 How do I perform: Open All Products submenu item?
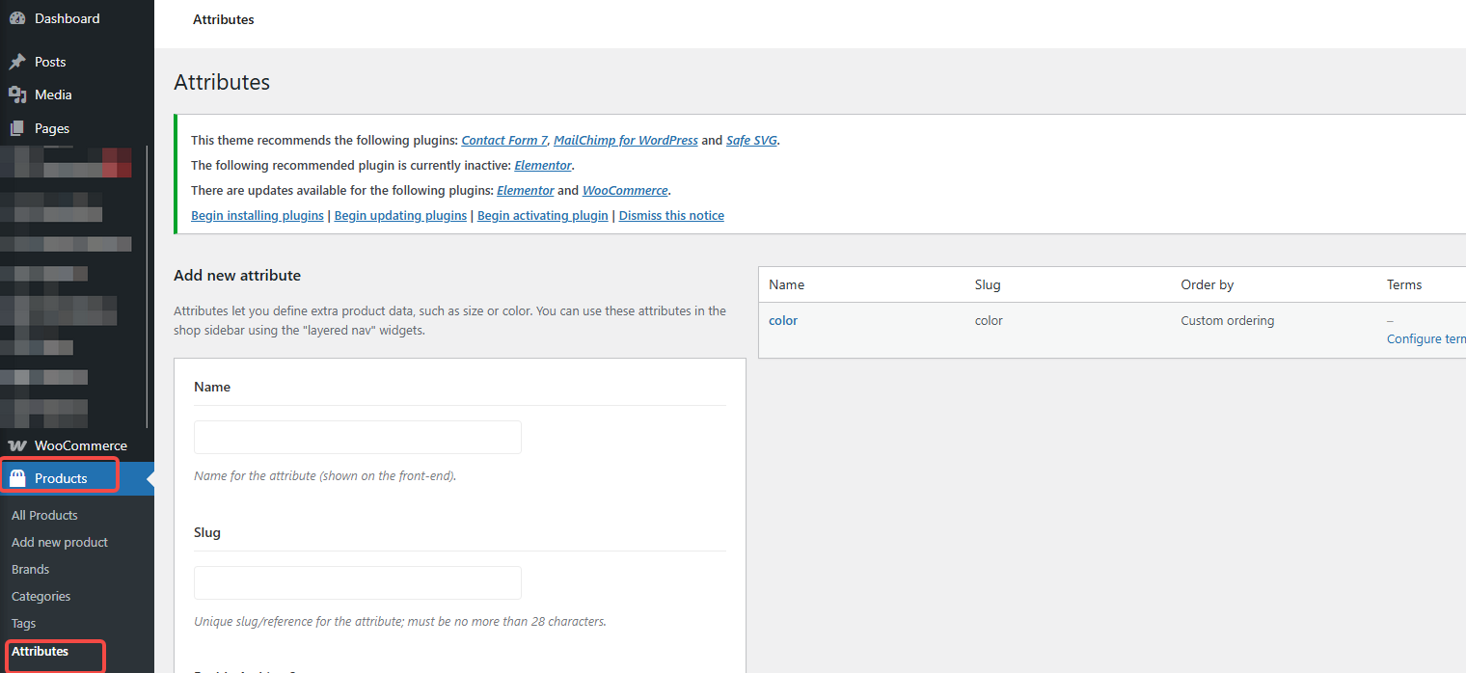pyautogui.click(x=44, y=515)
